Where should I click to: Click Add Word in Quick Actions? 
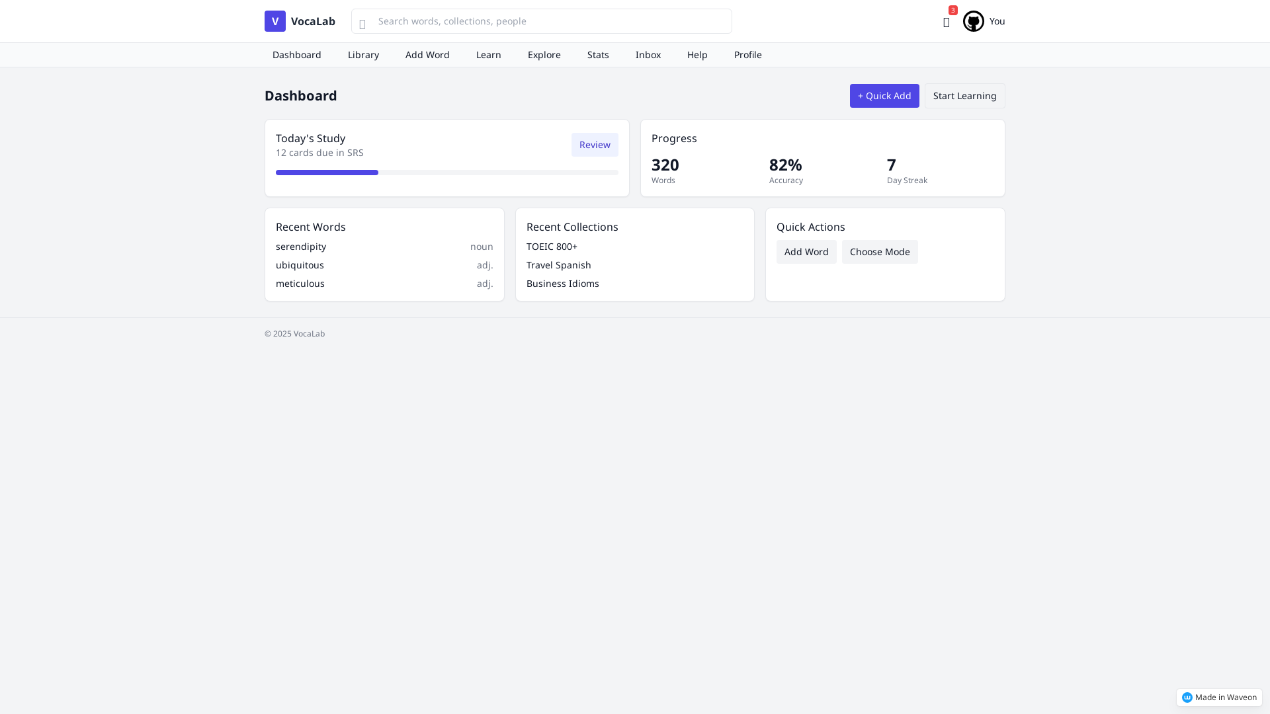pyautogui.click(x=806, y=252)
